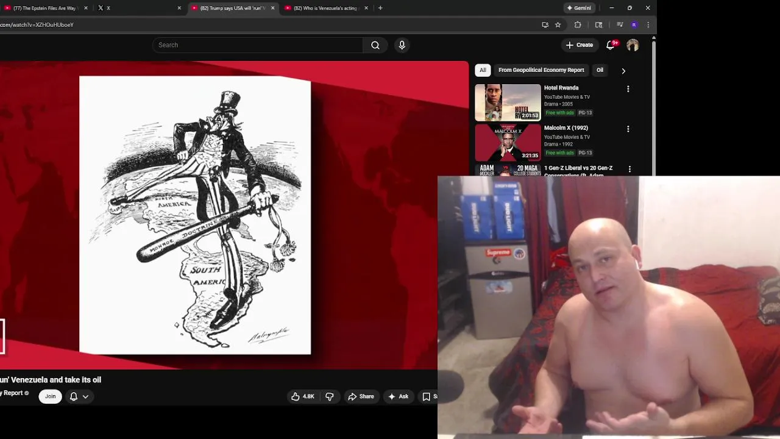Save video with bookmark icon

(x=428, y=396)
